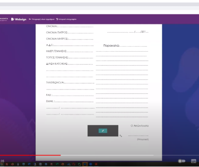Open the highlighted active taskbar app

pos(85,164)
